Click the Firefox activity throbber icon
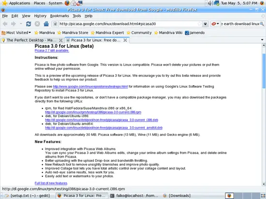The height and width of the screenshot is (199, 266). pyautogui.click(x=263, y=16)
